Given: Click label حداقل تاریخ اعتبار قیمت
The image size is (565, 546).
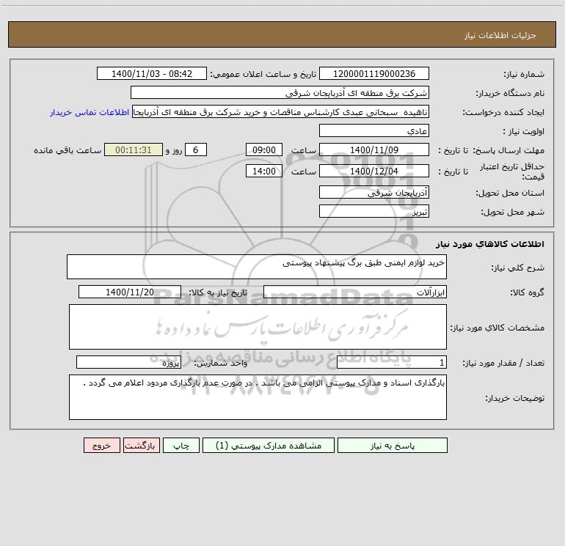Looking at the screenshot, I should tap(512, 171).
